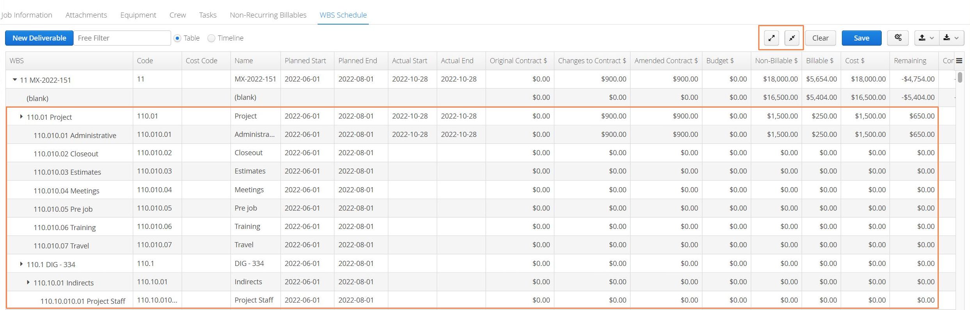The image size is (970, 310).
Task: Expand the 110.1 DIG - 334 row
Action: (x=21, y=264)
